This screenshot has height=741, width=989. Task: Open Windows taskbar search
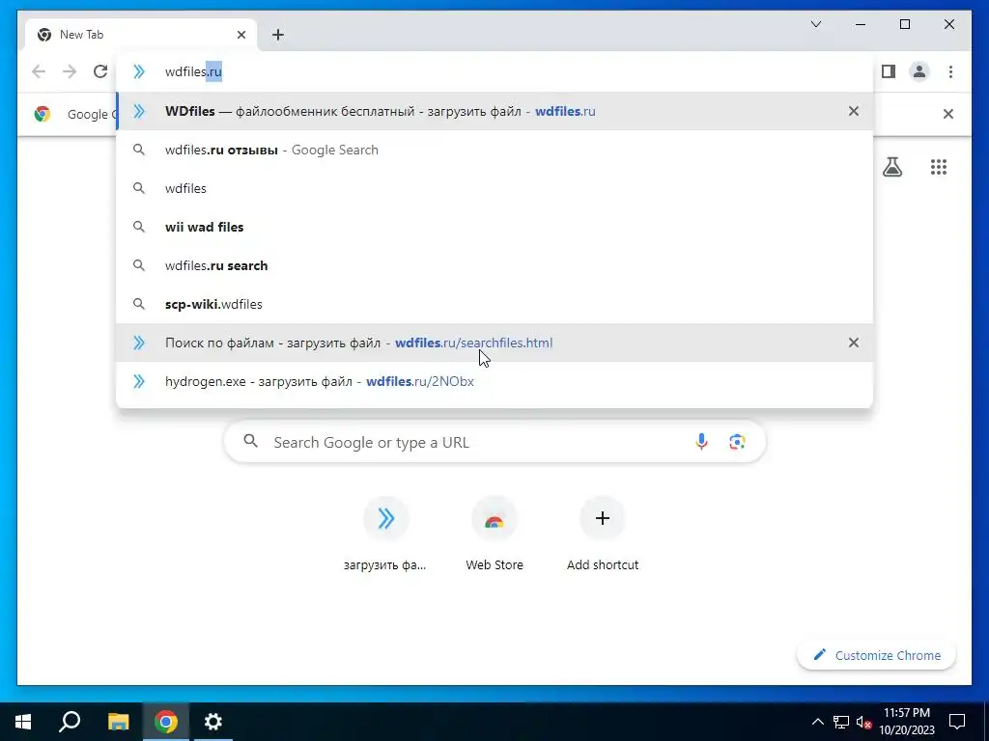(70, 722)
